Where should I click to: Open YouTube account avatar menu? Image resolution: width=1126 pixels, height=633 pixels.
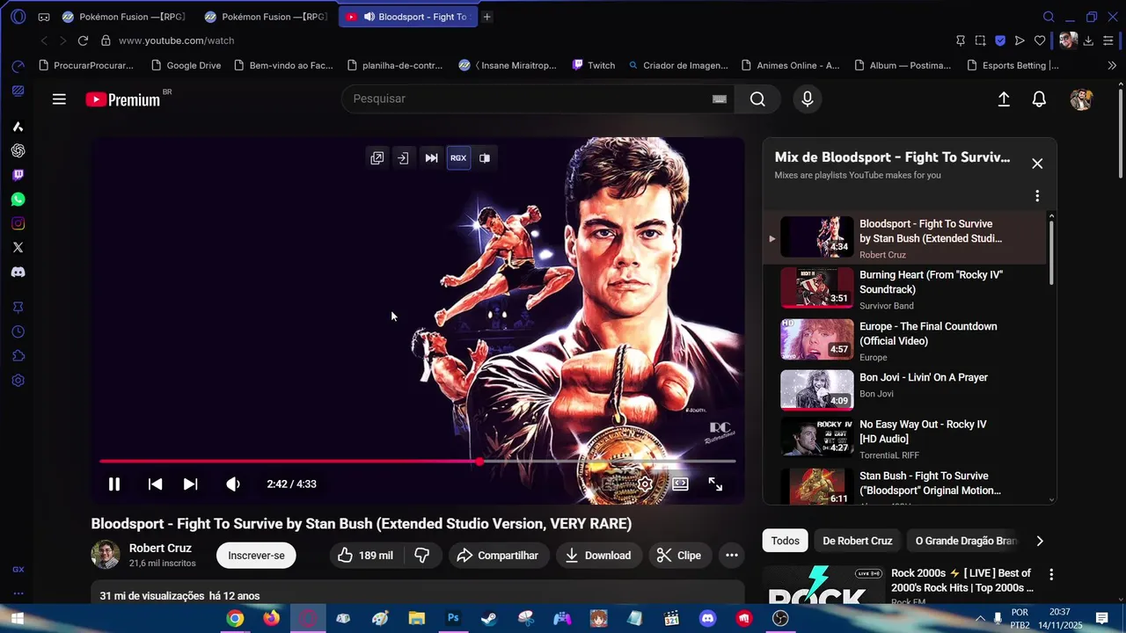(1081, 99)
